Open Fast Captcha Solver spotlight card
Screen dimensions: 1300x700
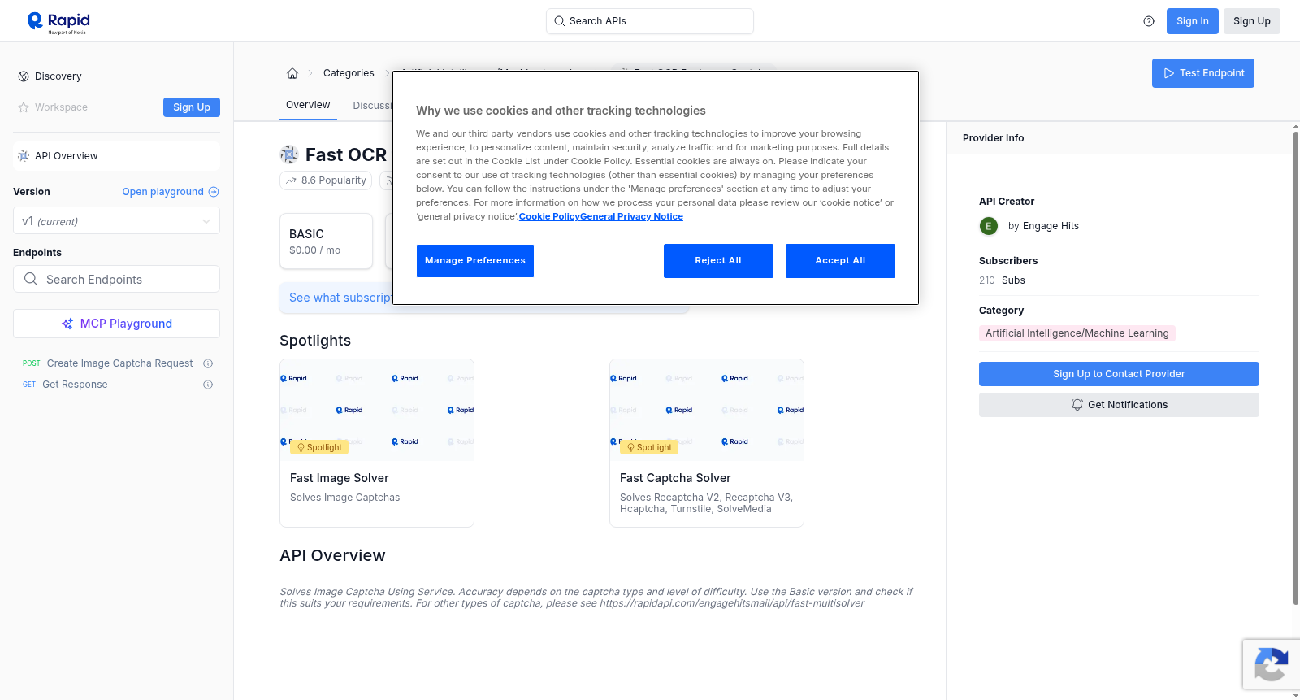(x=707, y=443)
